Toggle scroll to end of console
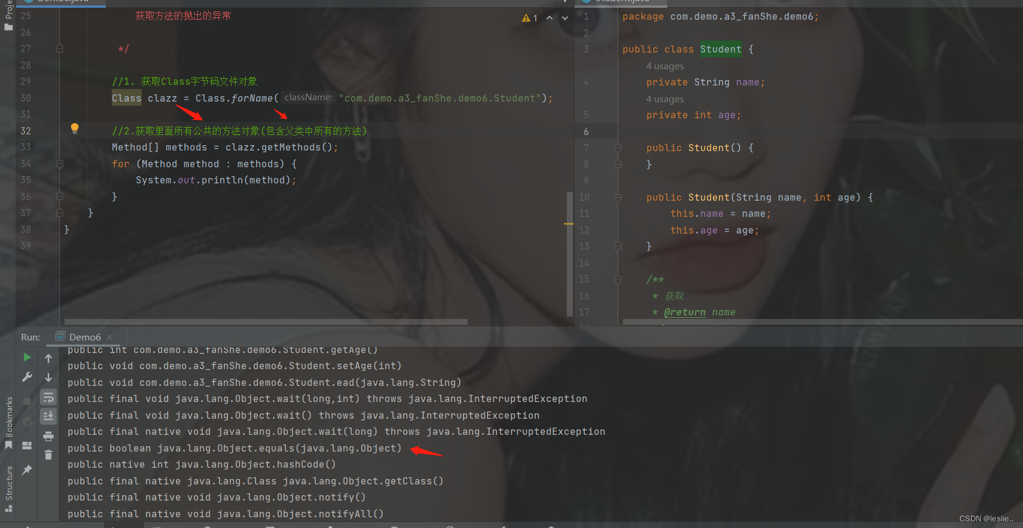Image resolution: width=1023 pixels, height=528 pixels. click(48, 416)
